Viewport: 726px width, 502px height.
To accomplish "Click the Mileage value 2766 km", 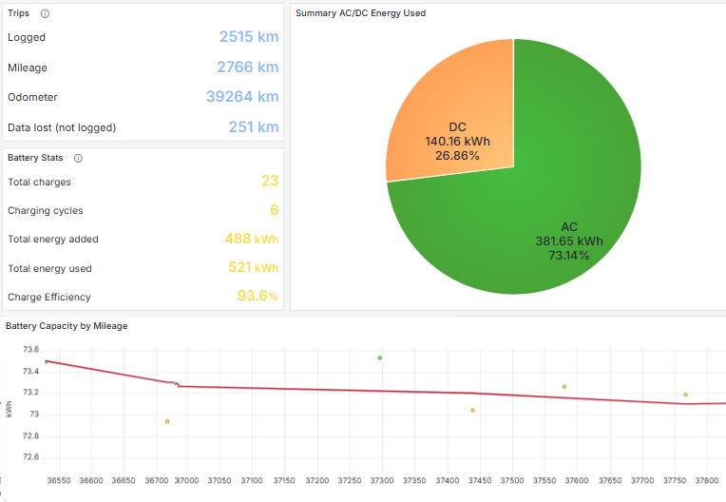I will pyautogui.click(x=247, y=68).
